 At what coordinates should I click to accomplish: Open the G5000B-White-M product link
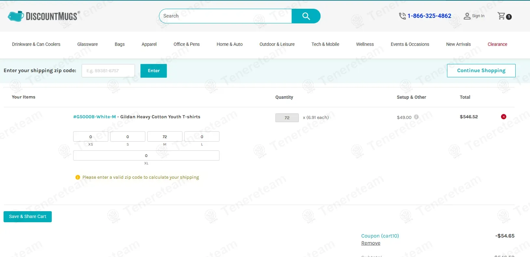click(94, 117)
